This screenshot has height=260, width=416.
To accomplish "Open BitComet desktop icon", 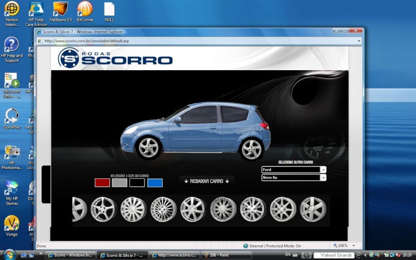I will coord(85,11).
